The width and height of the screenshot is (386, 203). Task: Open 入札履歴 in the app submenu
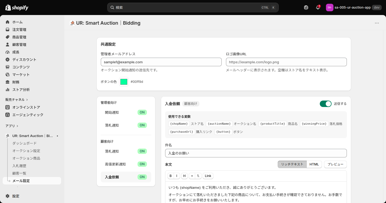tap(19, 166)
